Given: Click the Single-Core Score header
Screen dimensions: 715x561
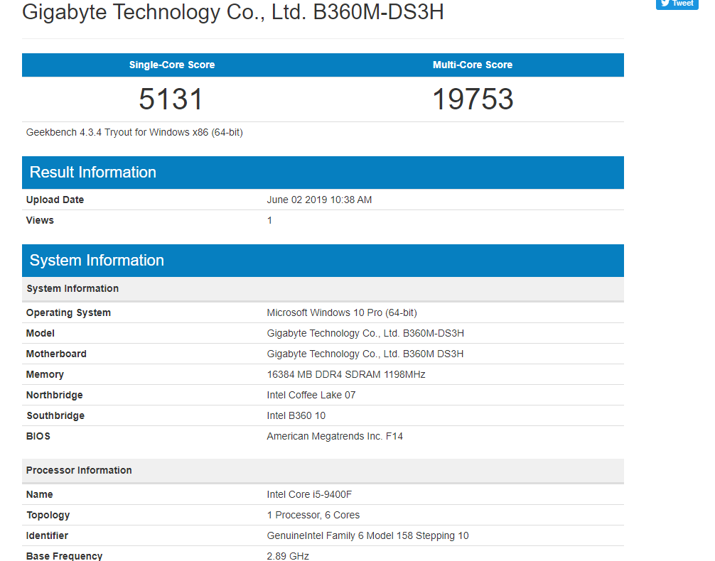Looking at the screenshot, I should [x=172, y=65].
